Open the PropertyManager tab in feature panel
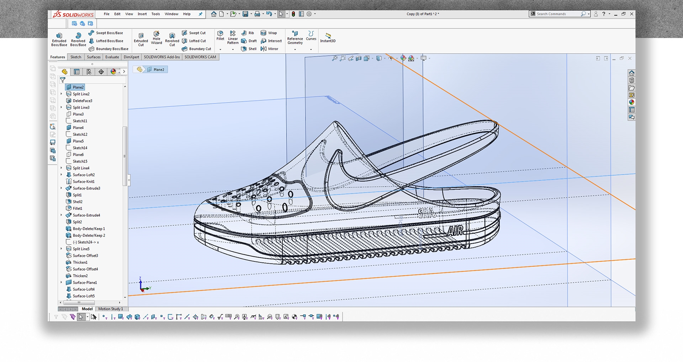 coord(76,72)
